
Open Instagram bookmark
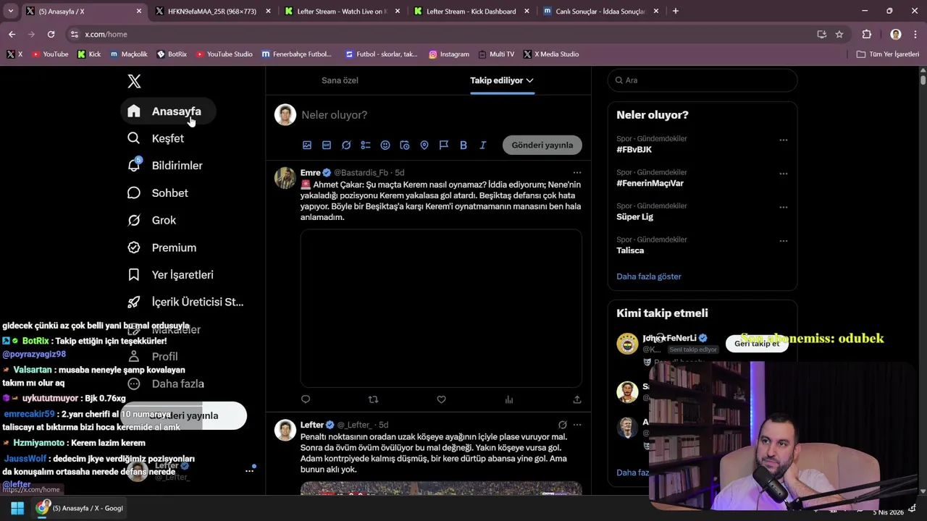coord(449,54)
